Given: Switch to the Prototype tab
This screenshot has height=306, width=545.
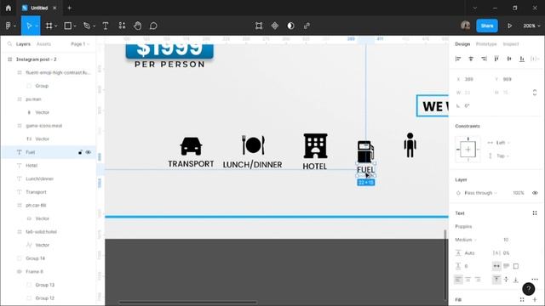Looking at the screenshot, I should pyautogui.click(x=486, y=44).
